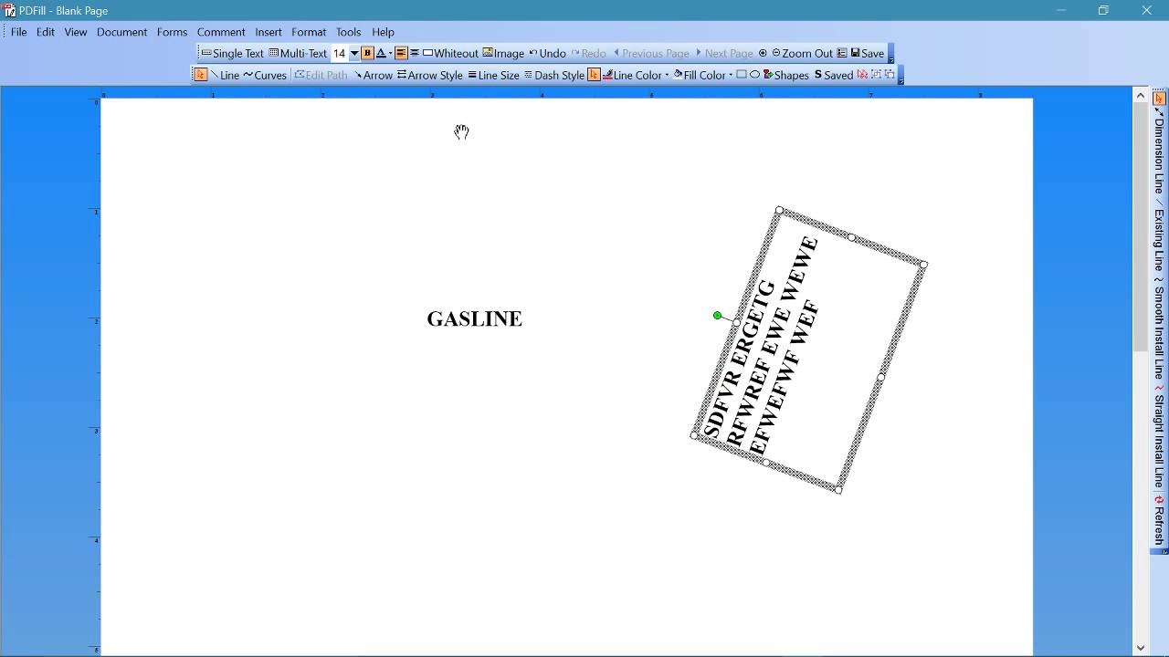The width and height of the screenshot is (1169, 657).
Task: Select the Multi-Text tool
Action: (x=298, y=53)
